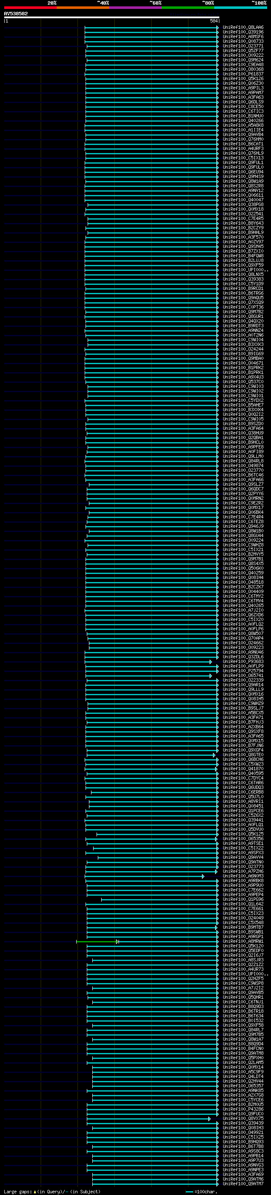Screen dimensions: 271x1195
Task: Click the UniRef100_B6TR18 label
Action: (243, 1011)
